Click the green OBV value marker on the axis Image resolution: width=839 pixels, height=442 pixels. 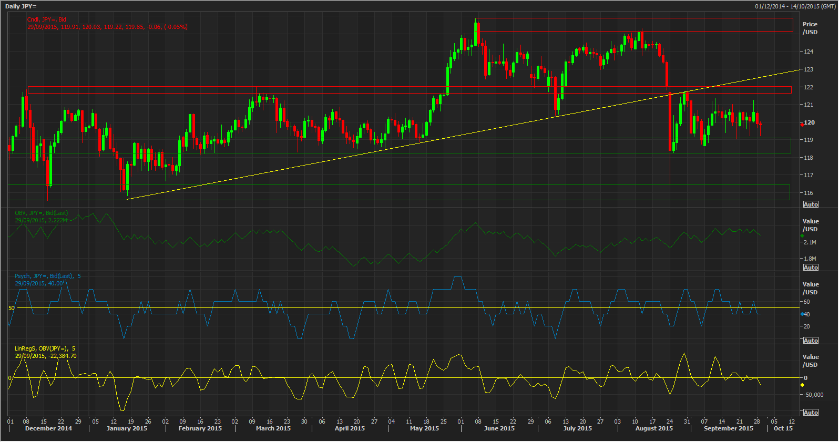click(802, 236)
